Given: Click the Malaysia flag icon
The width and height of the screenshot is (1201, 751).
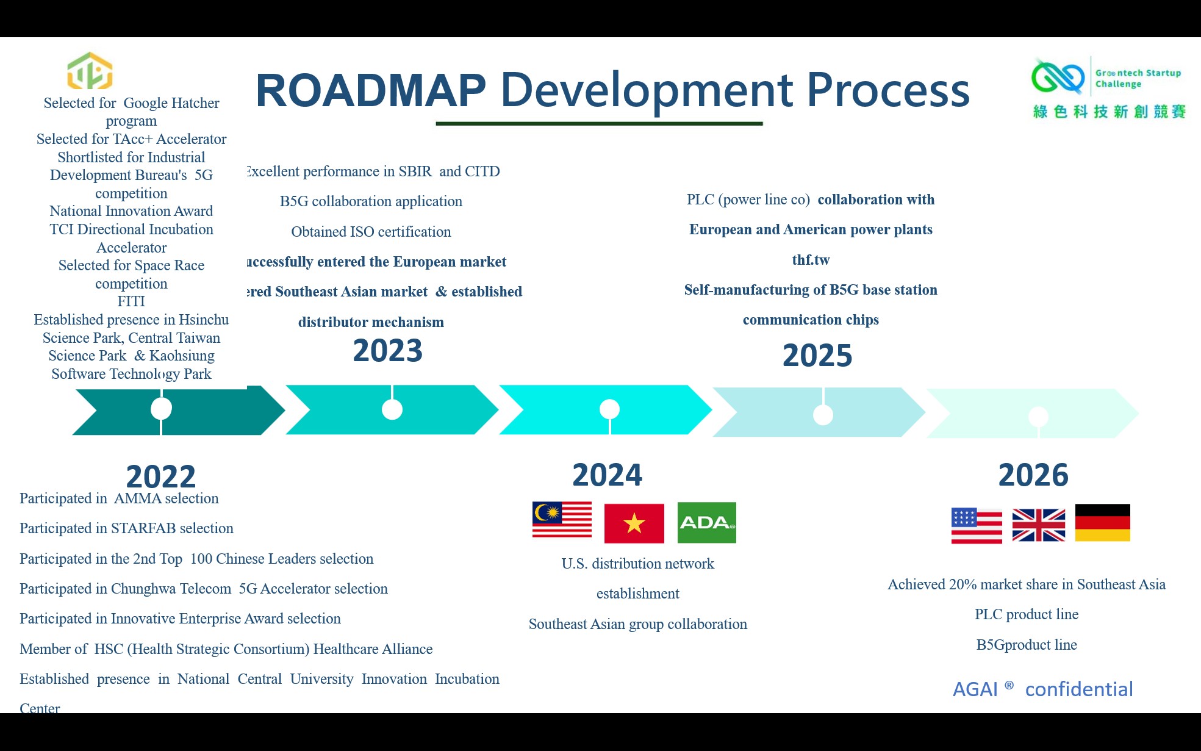Looking at the screenshot, I should [x=562, y=519].
